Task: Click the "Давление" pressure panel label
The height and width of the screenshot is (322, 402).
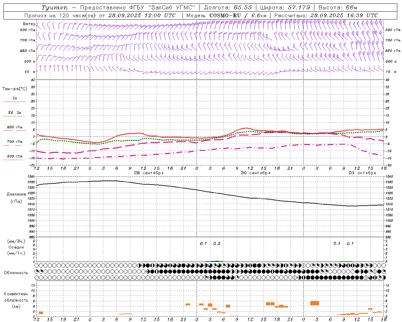Action: tap(16, 194)
